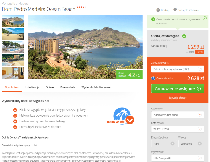Expand the Uczestnicy participants dropdown
Image resolution: width=210 pixels, height=162 pixels.
[x=177, y=115]
